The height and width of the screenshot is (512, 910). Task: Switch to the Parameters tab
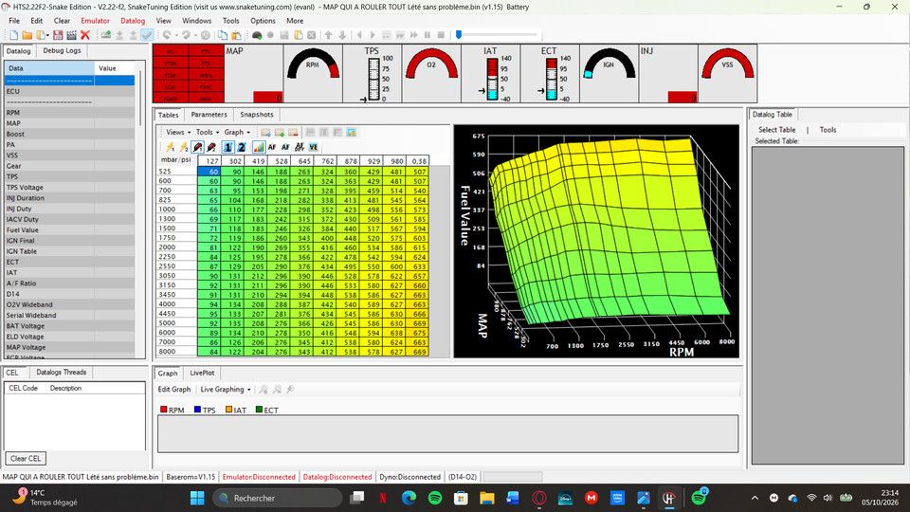209,115
